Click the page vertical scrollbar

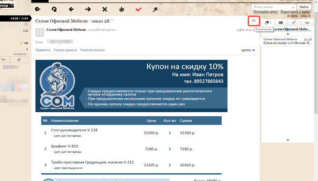point(316,63)
